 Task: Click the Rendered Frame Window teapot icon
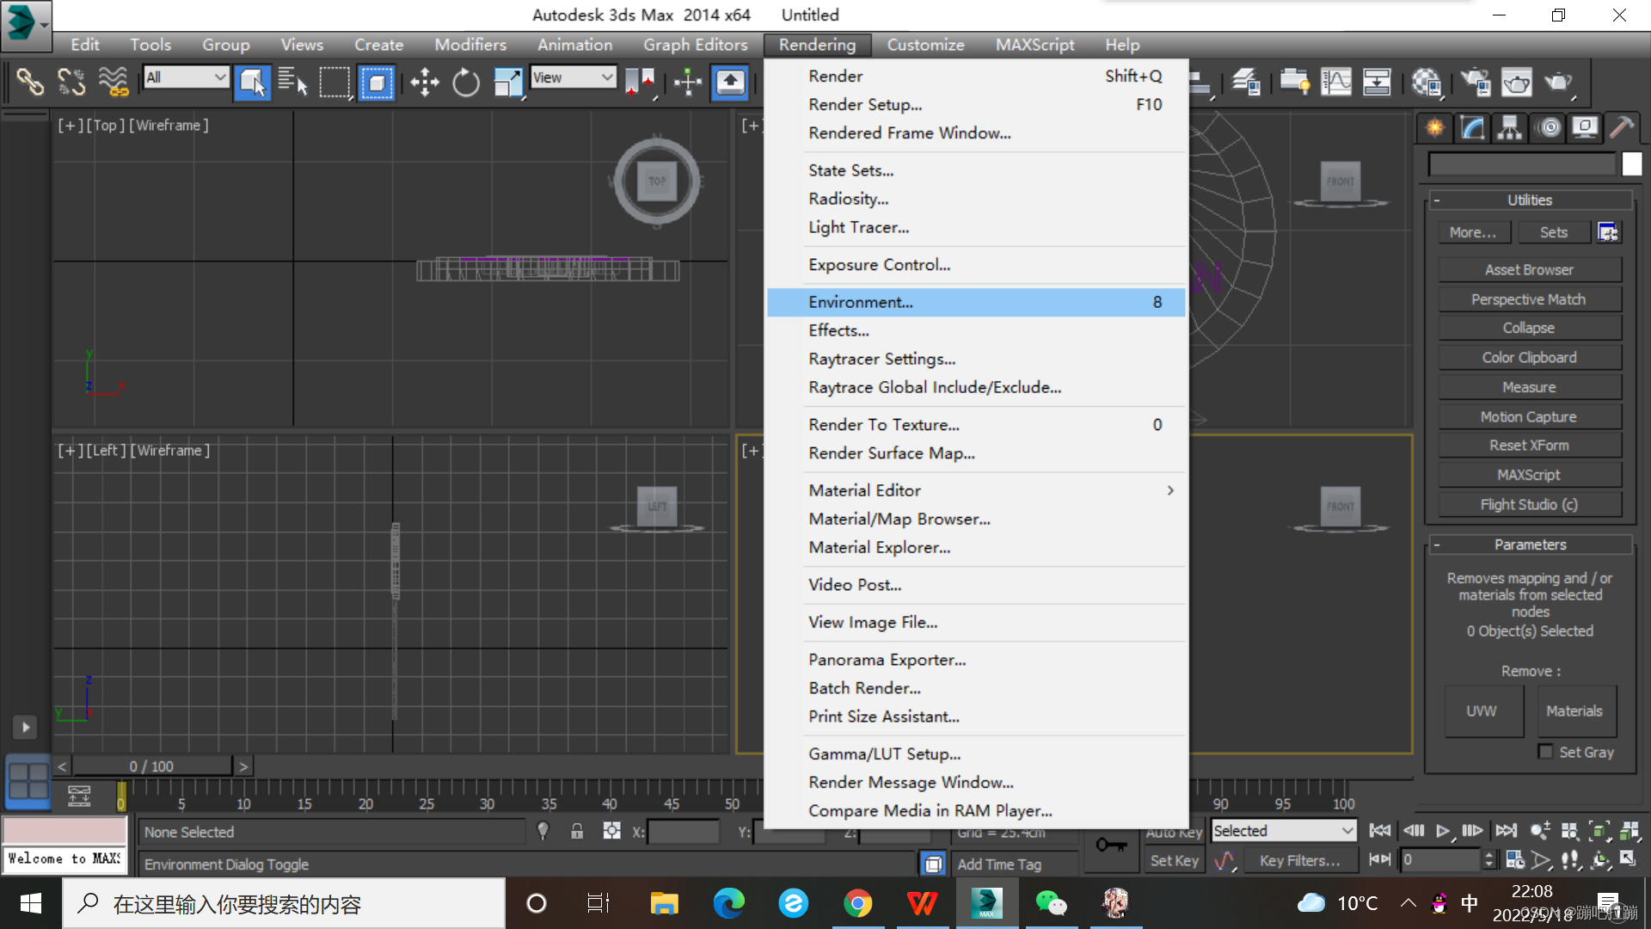tap(1516, 83)
